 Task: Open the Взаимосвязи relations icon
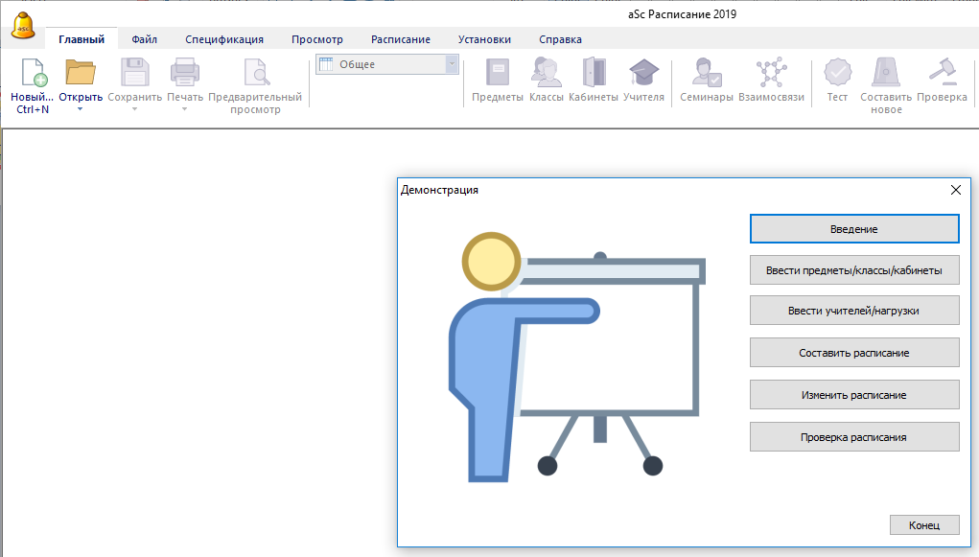(x=771, y=74)
